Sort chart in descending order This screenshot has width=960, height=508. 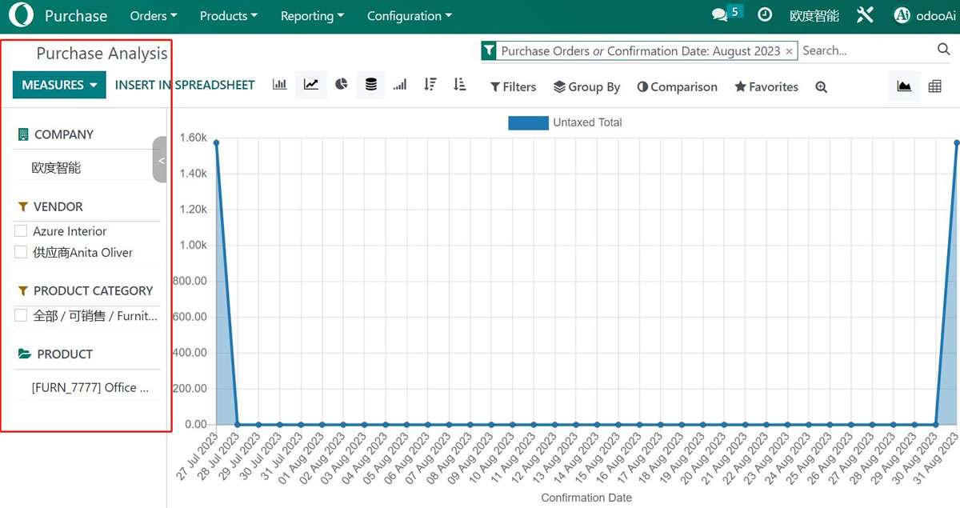coord(430,85)
